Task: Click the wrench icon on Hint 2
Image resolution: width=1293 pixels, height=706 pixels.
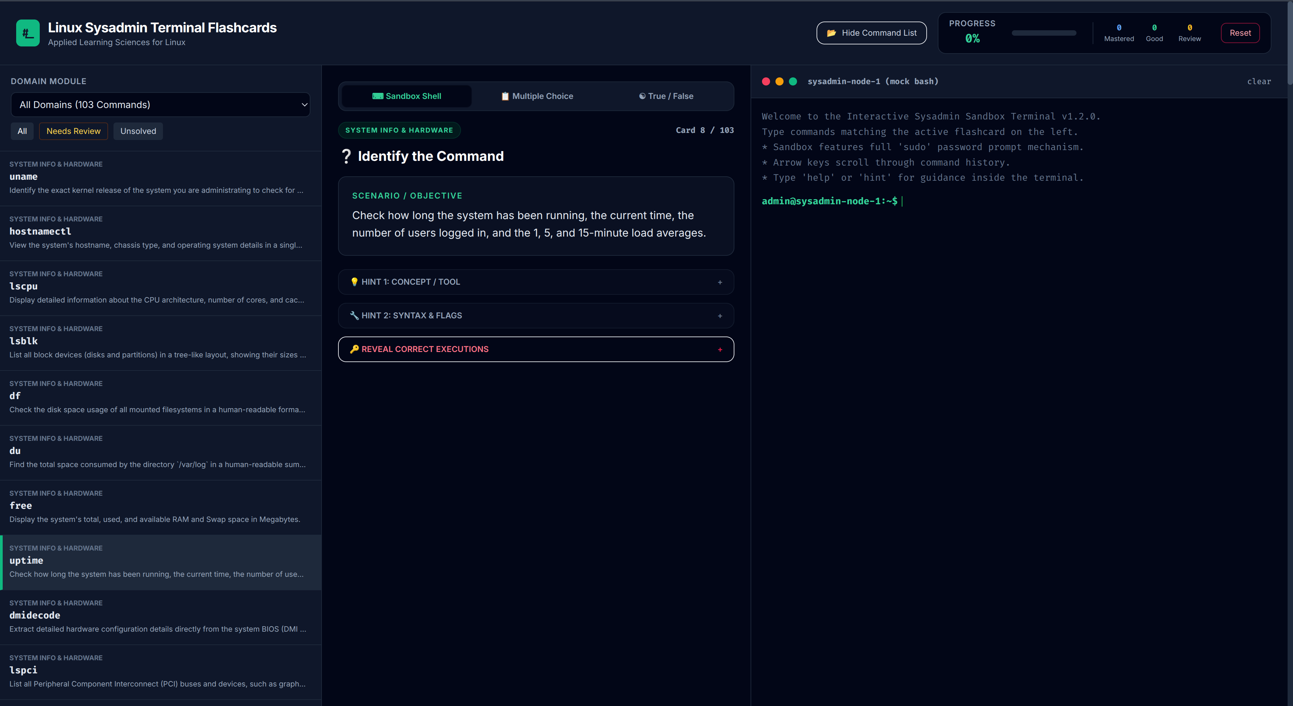Action: (x=354, y=316)
